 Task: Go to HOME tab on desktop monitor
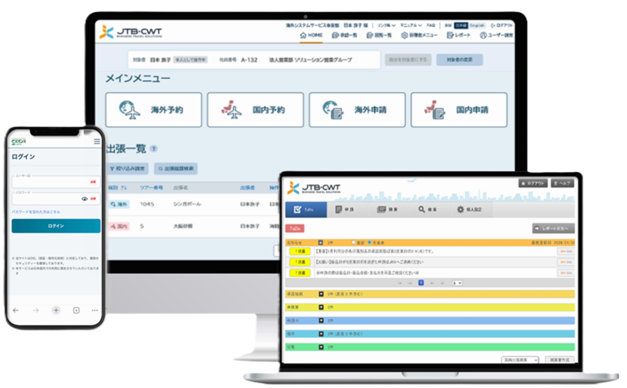[311, 35]
